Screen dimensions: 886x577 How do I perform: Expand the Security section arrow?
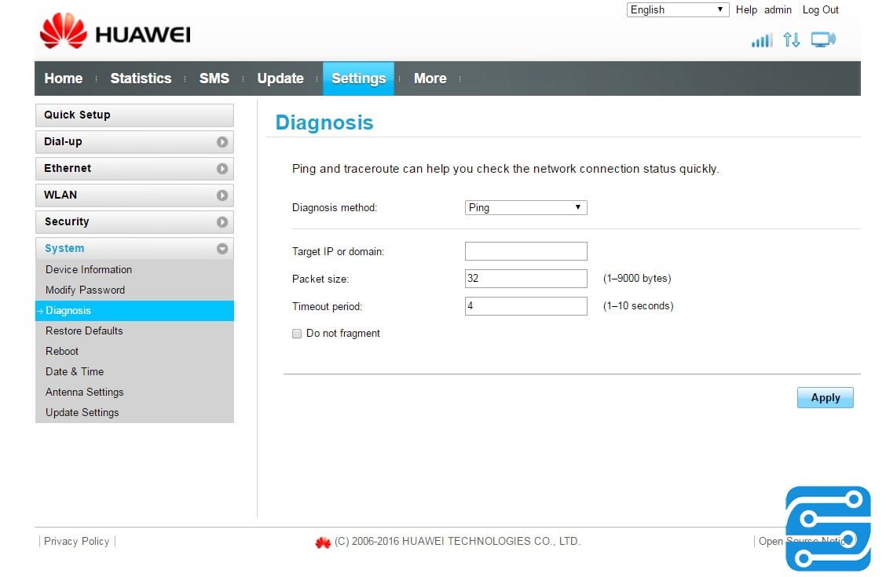coord(222,222)
